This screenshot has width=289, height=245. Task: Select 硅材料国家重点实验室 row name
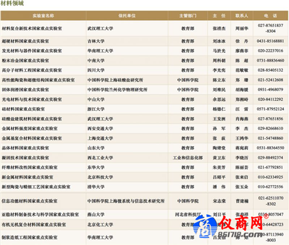click(x=23, y=109)
